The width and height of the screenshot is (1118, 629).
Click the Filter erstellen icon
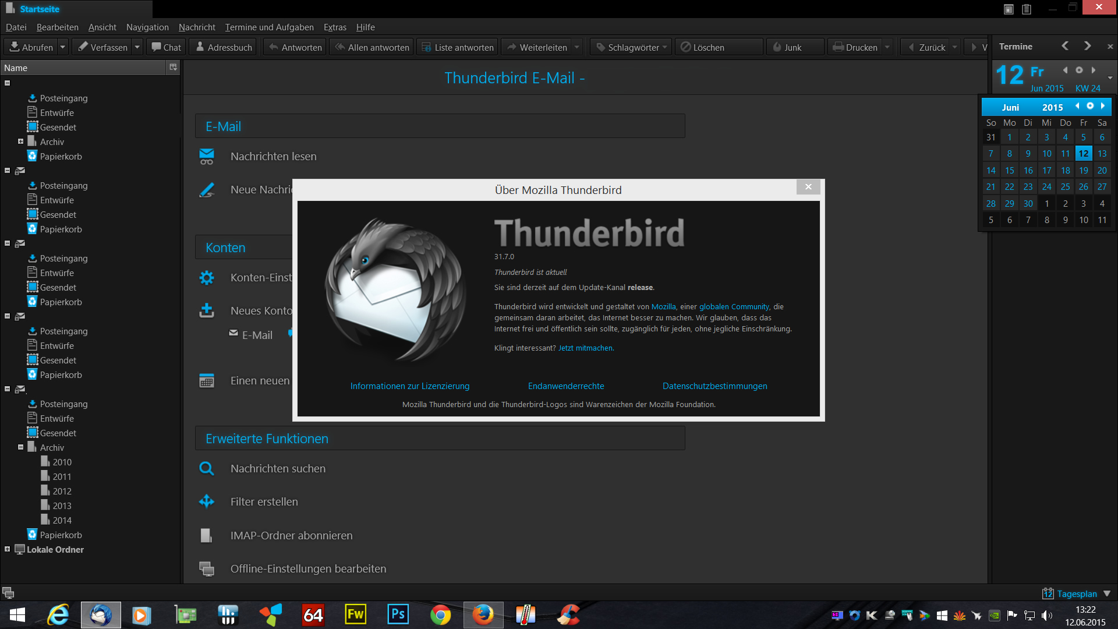[207, 501]
